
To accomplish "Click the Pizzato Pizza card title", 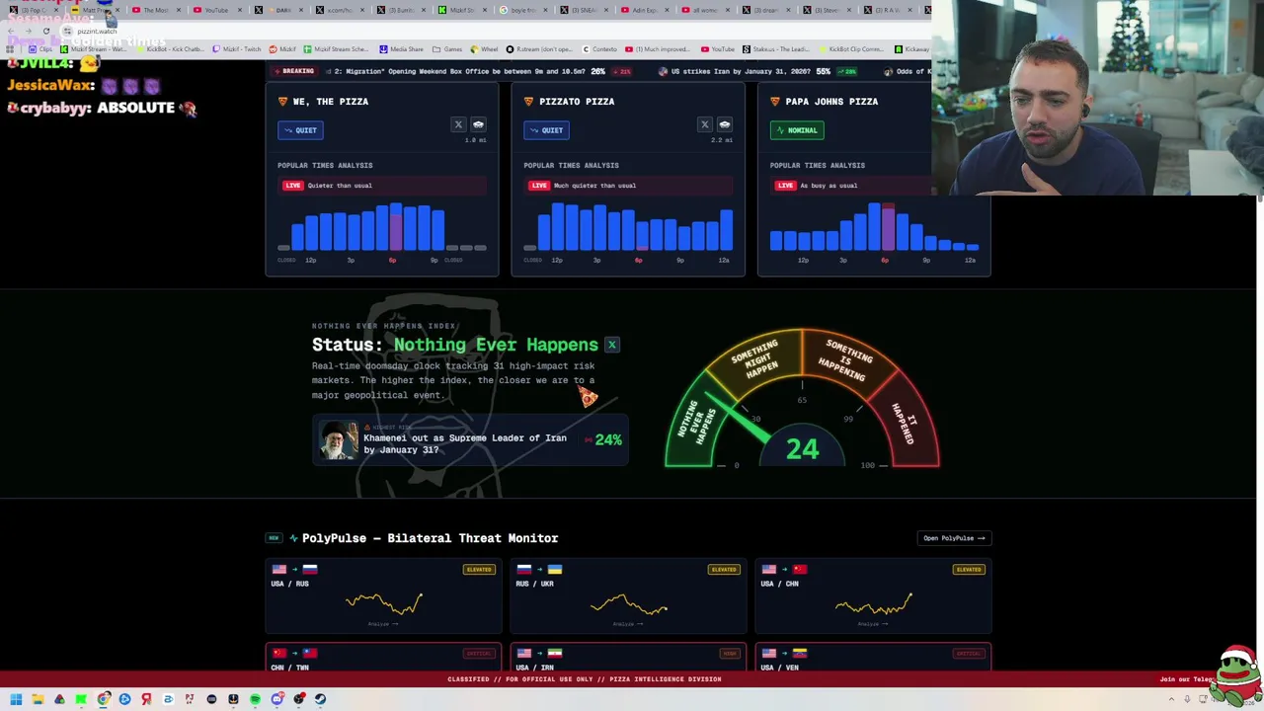I will coord(577,102).
